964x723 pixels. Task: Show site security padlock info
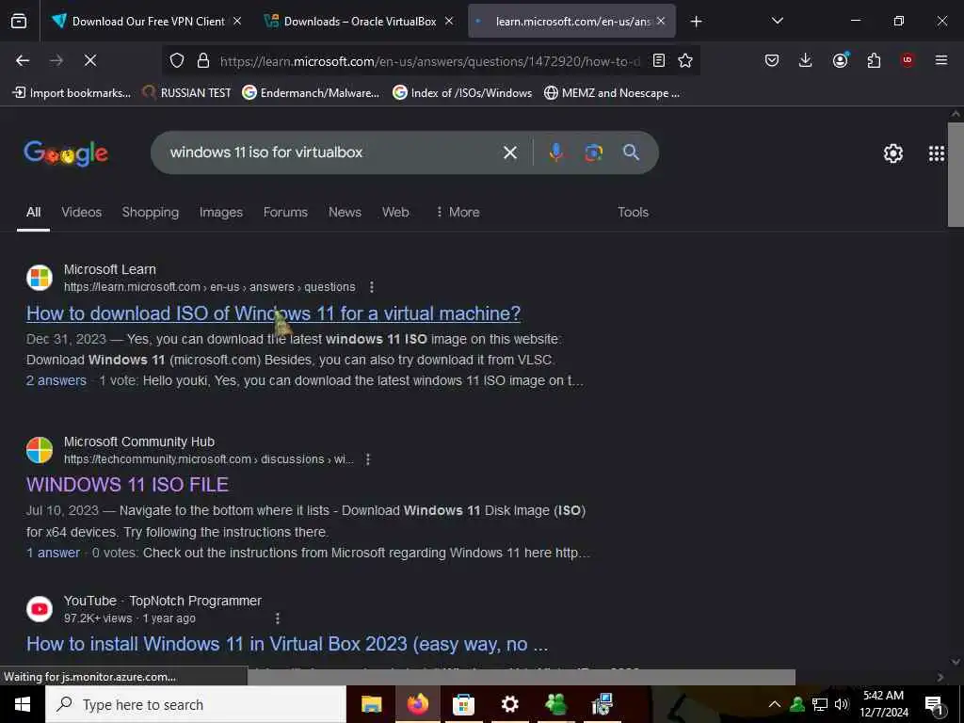[x=203, y=60]
